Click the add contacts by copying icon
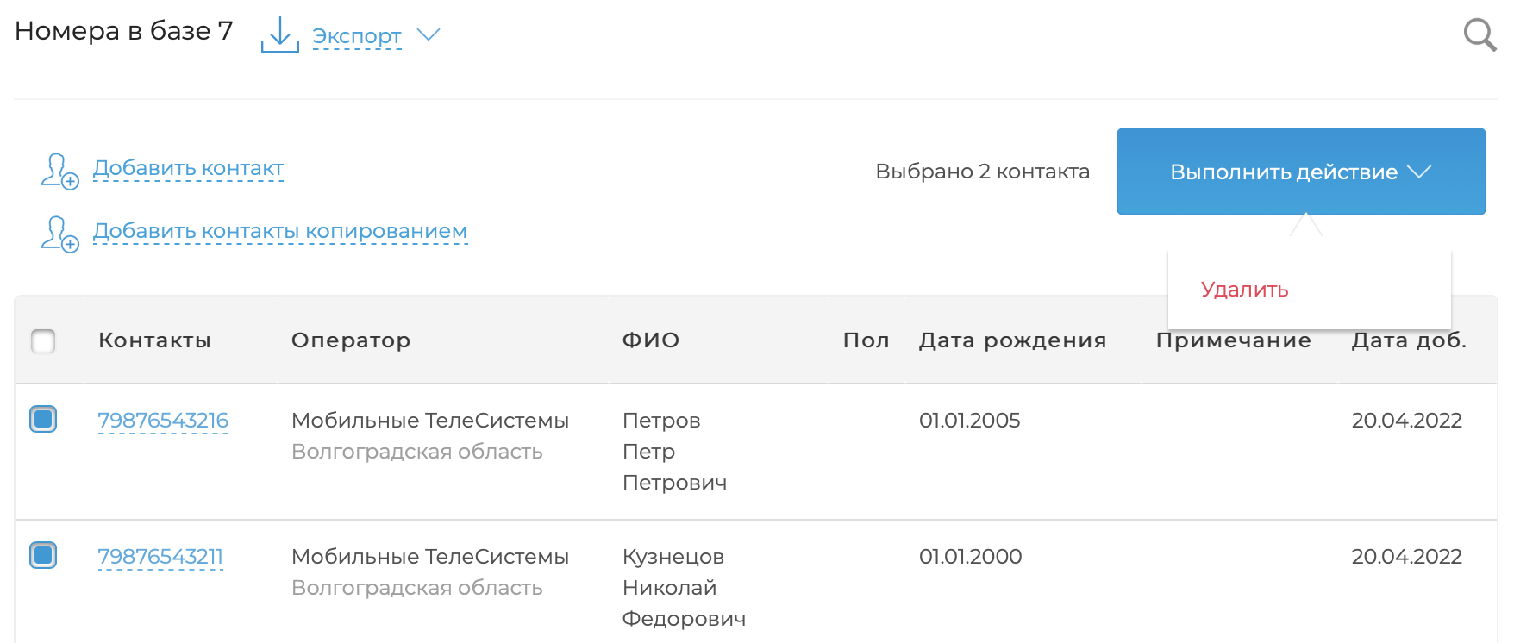Image resolution: width=1514 pixels, height=643 pixels. pyautogui.click(x=59, y=234)
